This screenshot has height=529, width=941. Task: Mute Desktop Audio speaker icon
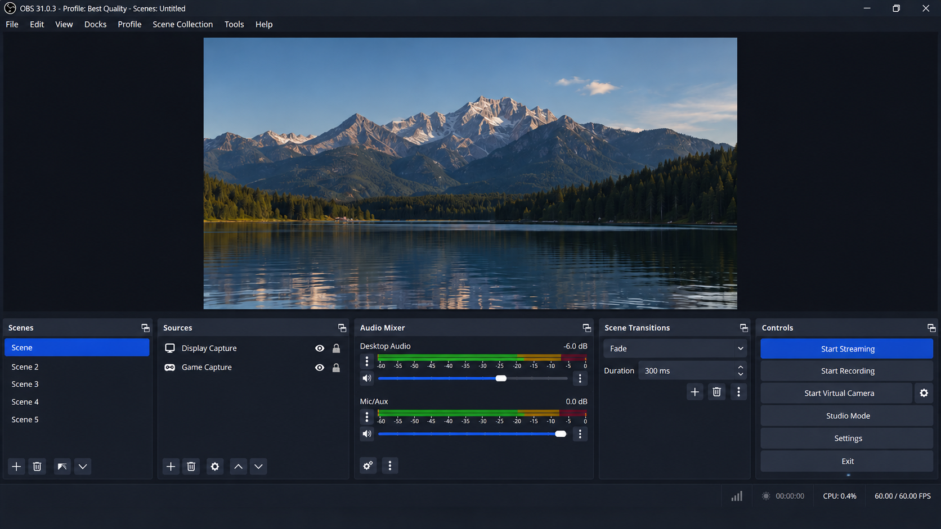[367, 378]
